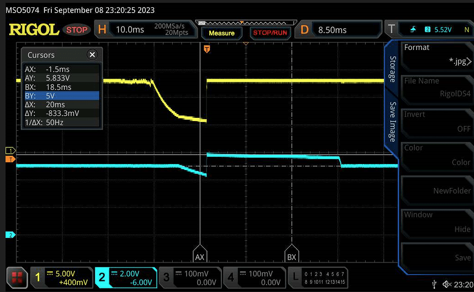Toggle the Invert OFF setting
Screen dimensions: 474x292
[437, 122]
